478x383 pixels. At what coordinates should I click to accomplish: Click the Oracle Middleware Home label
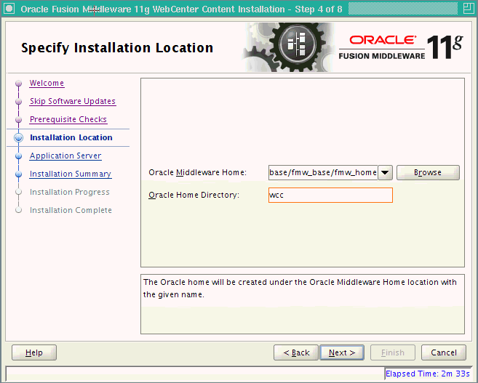pos(198,173)
